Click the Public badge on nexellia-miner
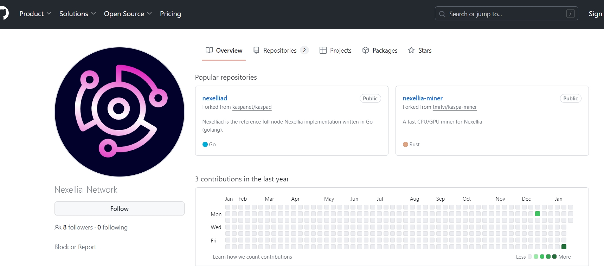 pyautogui.click(x=571, y=99)
